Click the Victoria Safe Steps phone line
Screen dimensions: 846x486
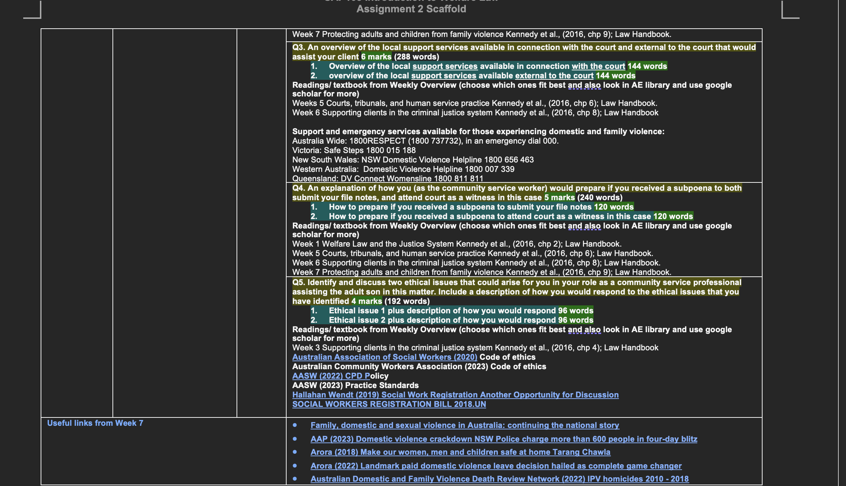354,151
